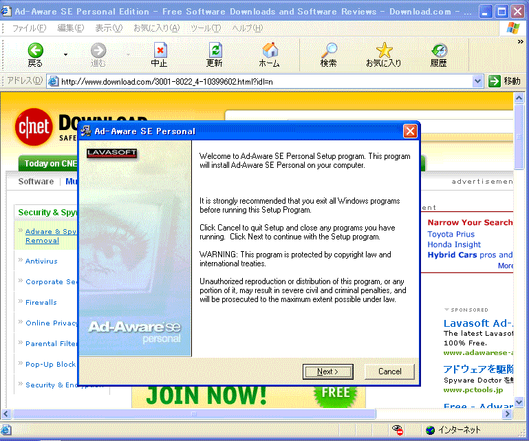Open Favorites (お気に入り) star icon
This screenshot has width=529, height=441.
coord(384,50)
